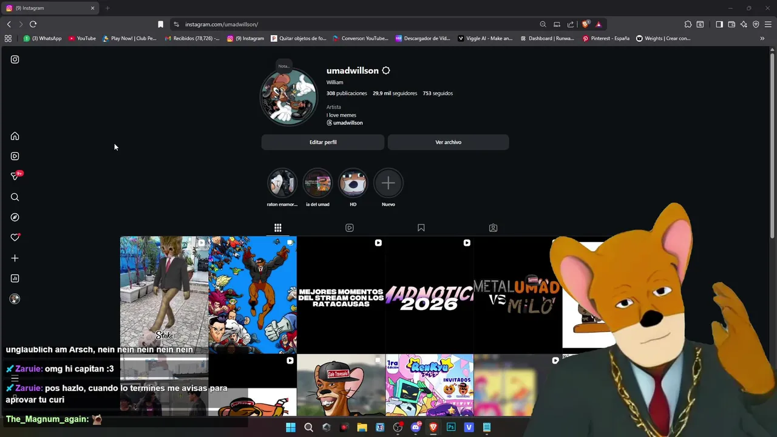The width and height of the screenshot is (777, 437).
Task: Open the Notifications heart icon
Action: click(15, 237)
